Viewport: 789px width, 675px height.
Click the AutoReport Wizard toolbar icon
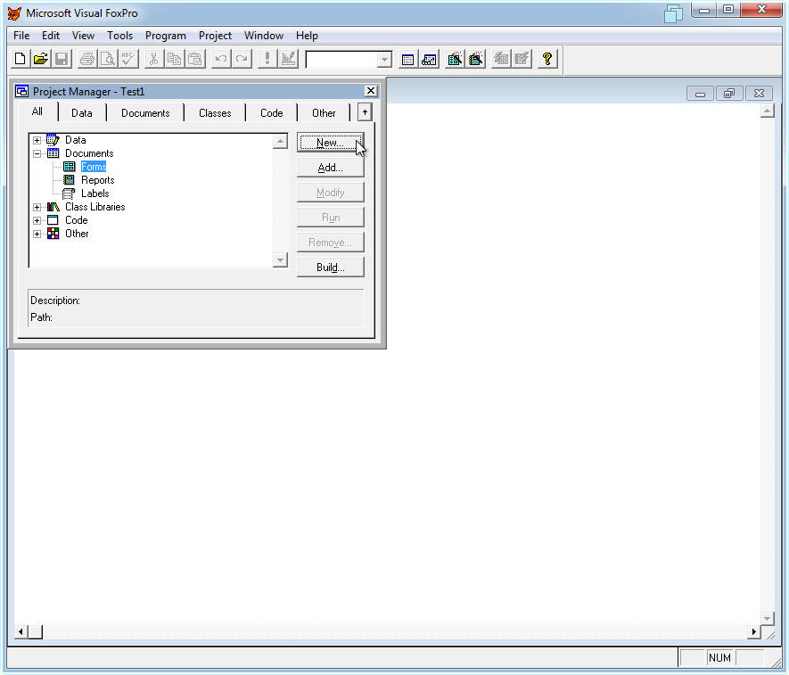coord(522,60)
